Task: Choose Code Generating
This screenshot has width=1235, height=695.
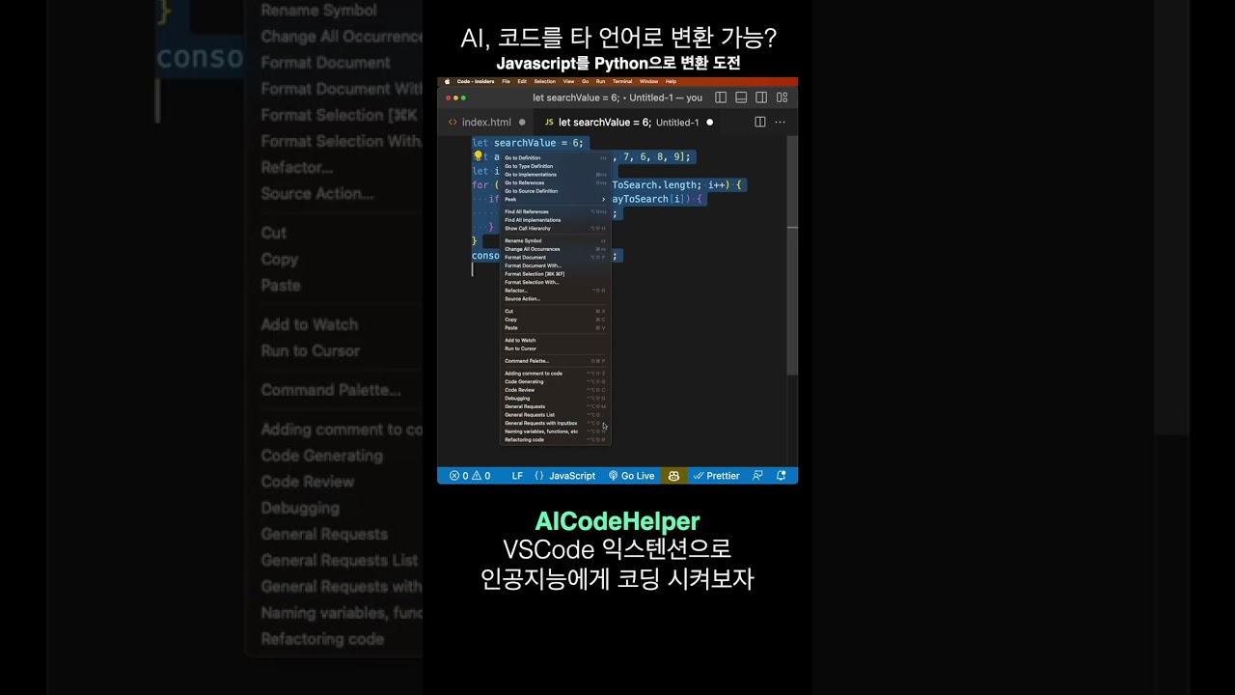Action: [555, 381]
